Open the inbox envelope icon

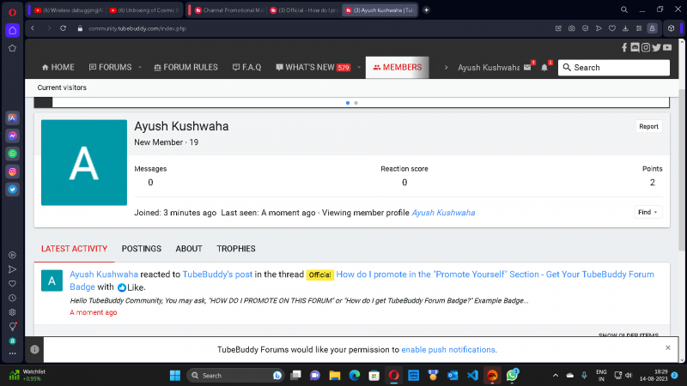click(527, 68)
